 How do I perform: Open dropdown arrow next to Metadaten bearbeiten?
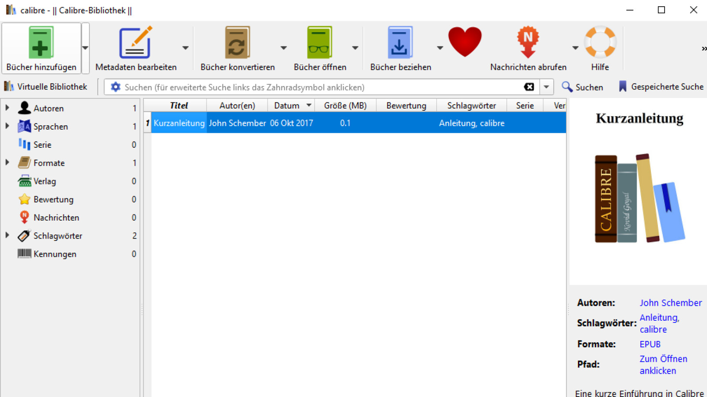[x=185, y=48]
